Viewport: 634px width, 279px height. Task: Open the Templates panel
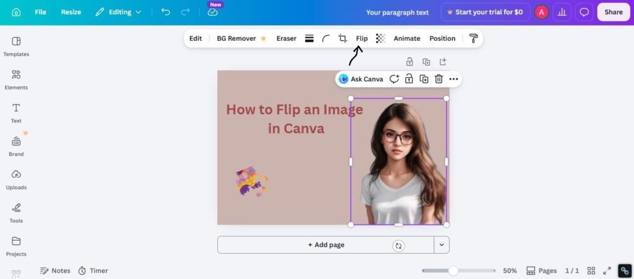tap(16, 46)
